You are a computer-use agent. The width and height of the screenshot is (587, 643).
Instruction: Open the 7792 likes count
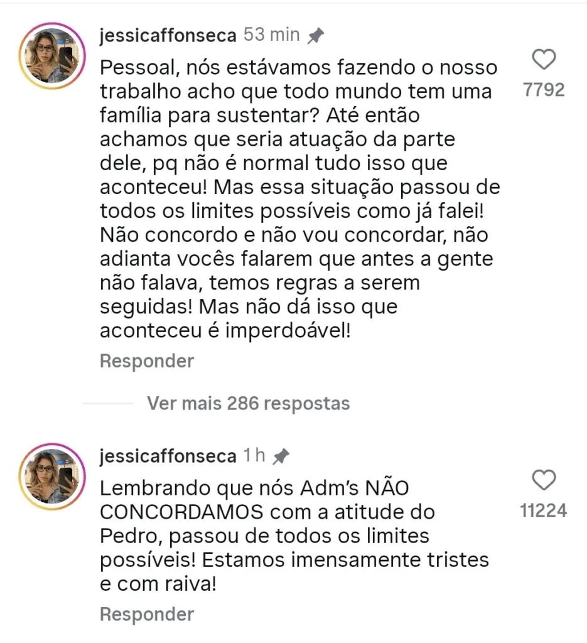pos(544,90)
